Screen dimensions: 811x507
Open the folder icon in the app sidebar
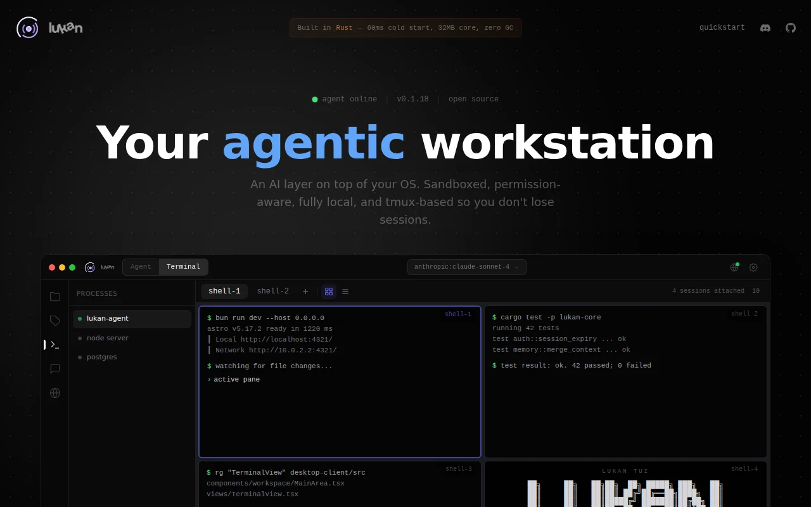pyautogui.click(x=55, y=297)
